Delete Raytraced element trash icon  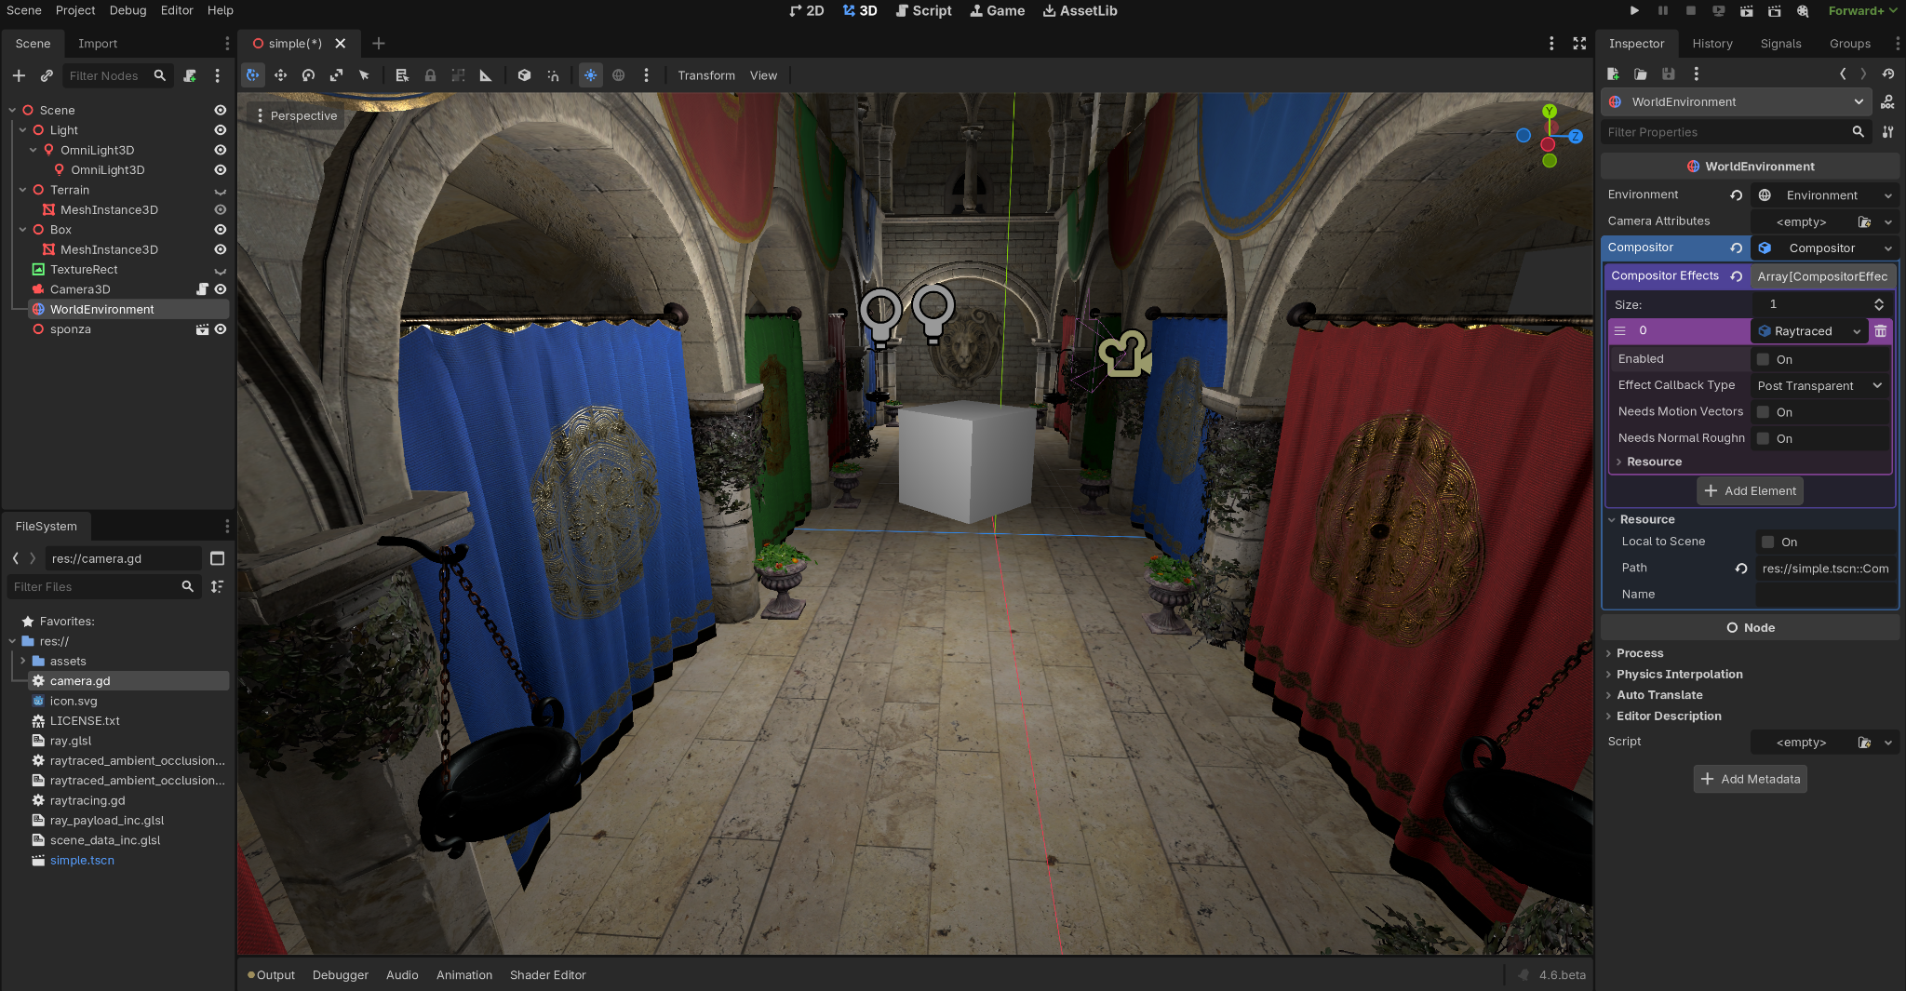click(x=1881, y=331)
